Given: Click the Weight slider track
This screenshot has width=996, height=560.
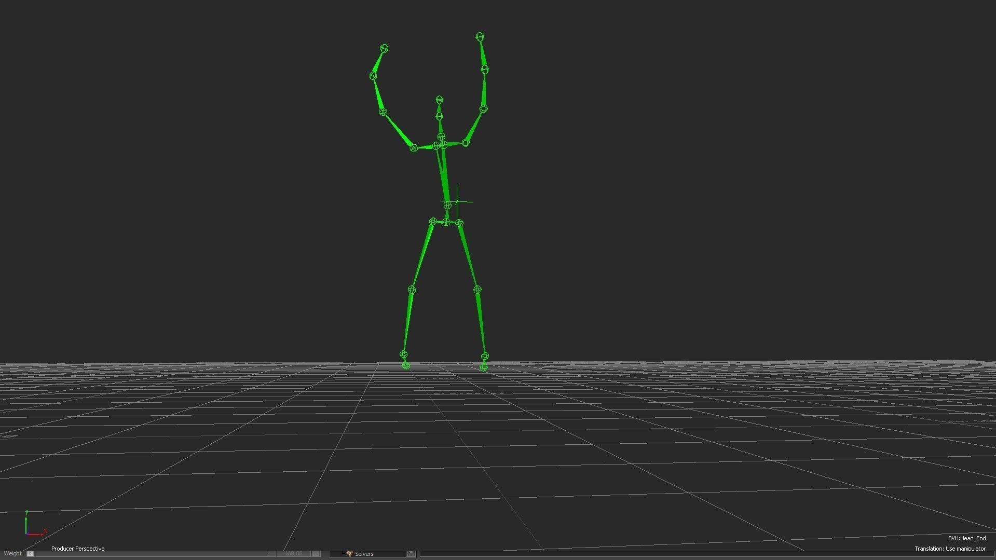Looking at the screenshot, I should point(155,554).
